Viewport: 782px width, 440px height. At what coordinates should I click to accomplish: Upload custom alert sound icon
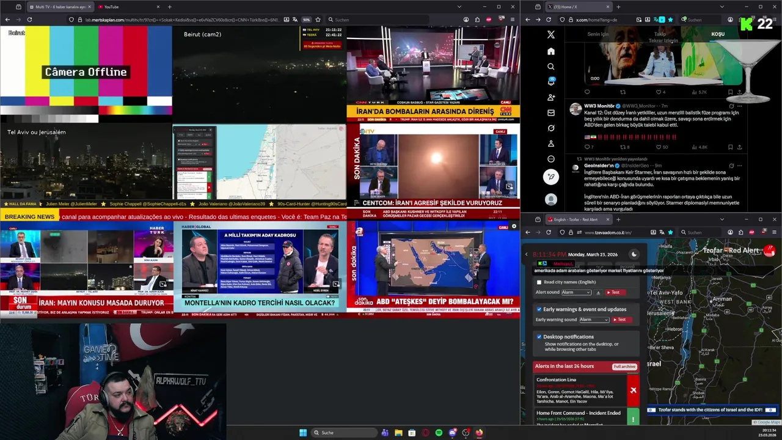click(x=598, y=293)
